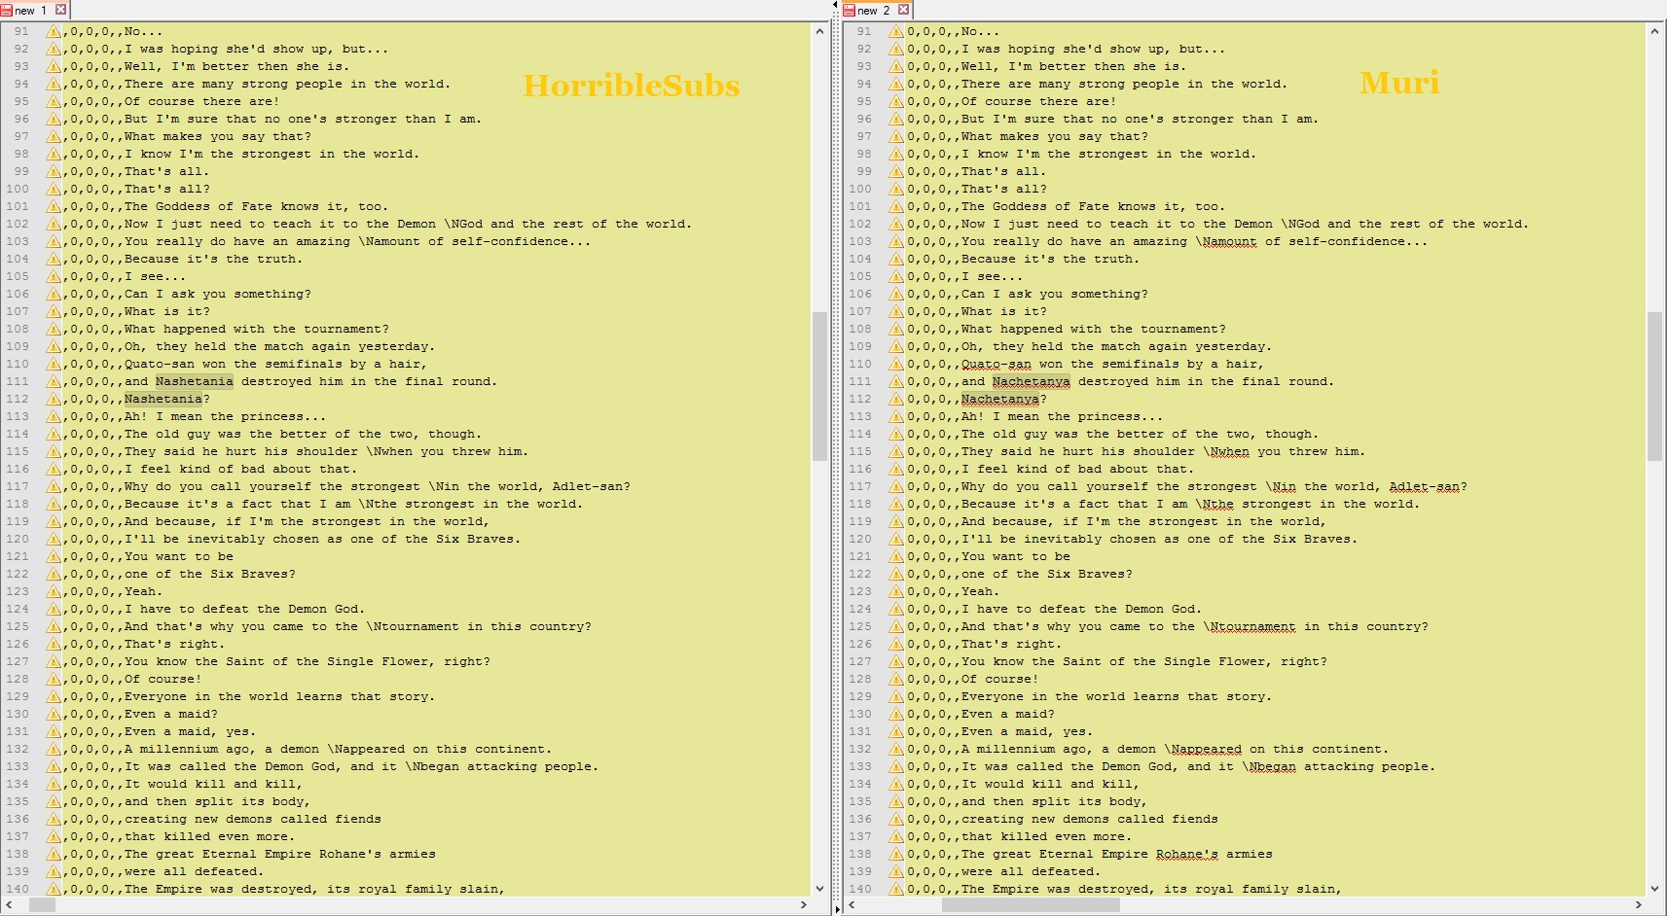
Task: Click warning marker on line 120, left pane
Action: (54, 540)
